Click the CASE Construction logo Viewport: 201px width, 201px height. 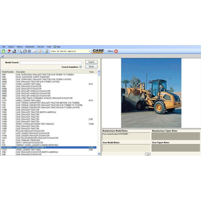[x=98, y=51]
